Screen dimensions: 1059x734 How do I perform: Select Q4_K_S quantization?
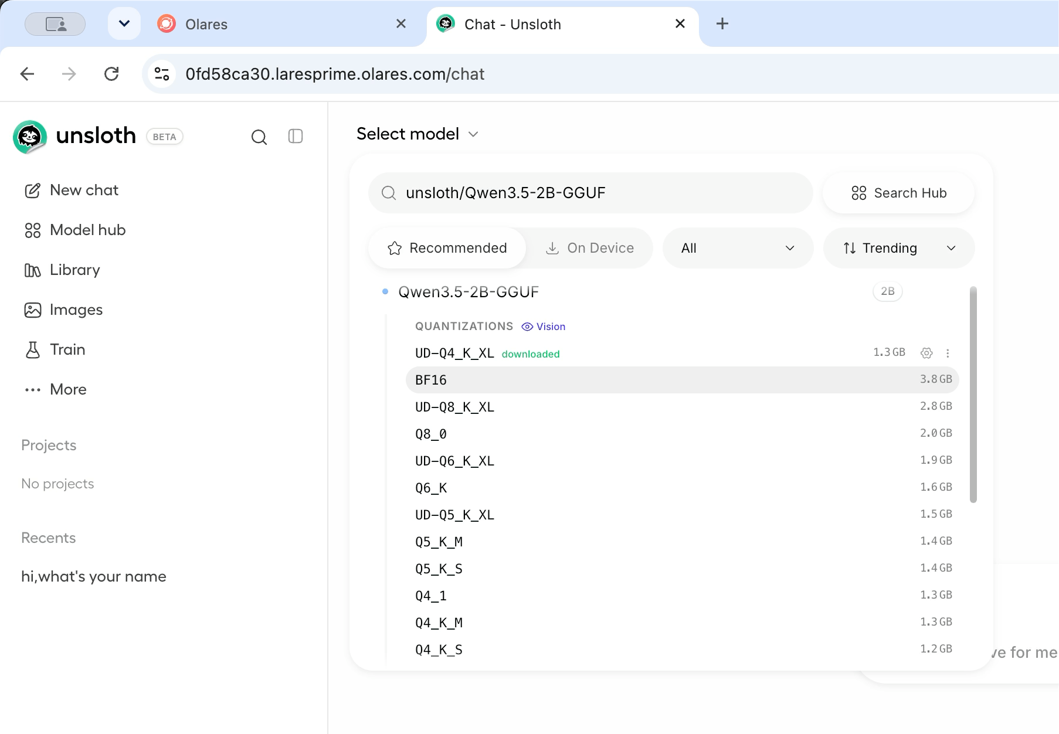point(683,650)
